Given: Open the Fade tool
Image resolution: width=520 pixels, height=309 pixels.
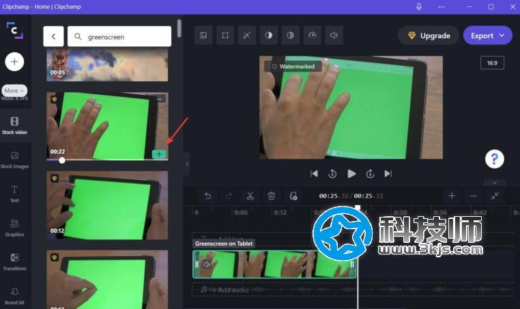Looking at the screenshot, I should tap(290, 35).
